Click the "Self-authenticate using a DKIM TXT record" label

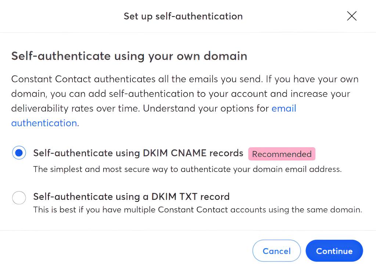[x=131, y=197]
